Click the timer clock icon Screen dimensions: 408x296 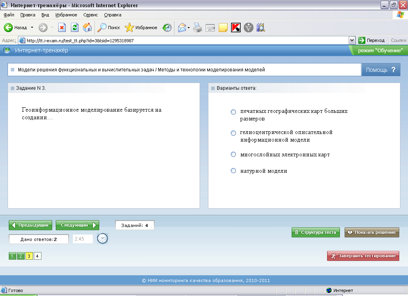pos(102,239)
